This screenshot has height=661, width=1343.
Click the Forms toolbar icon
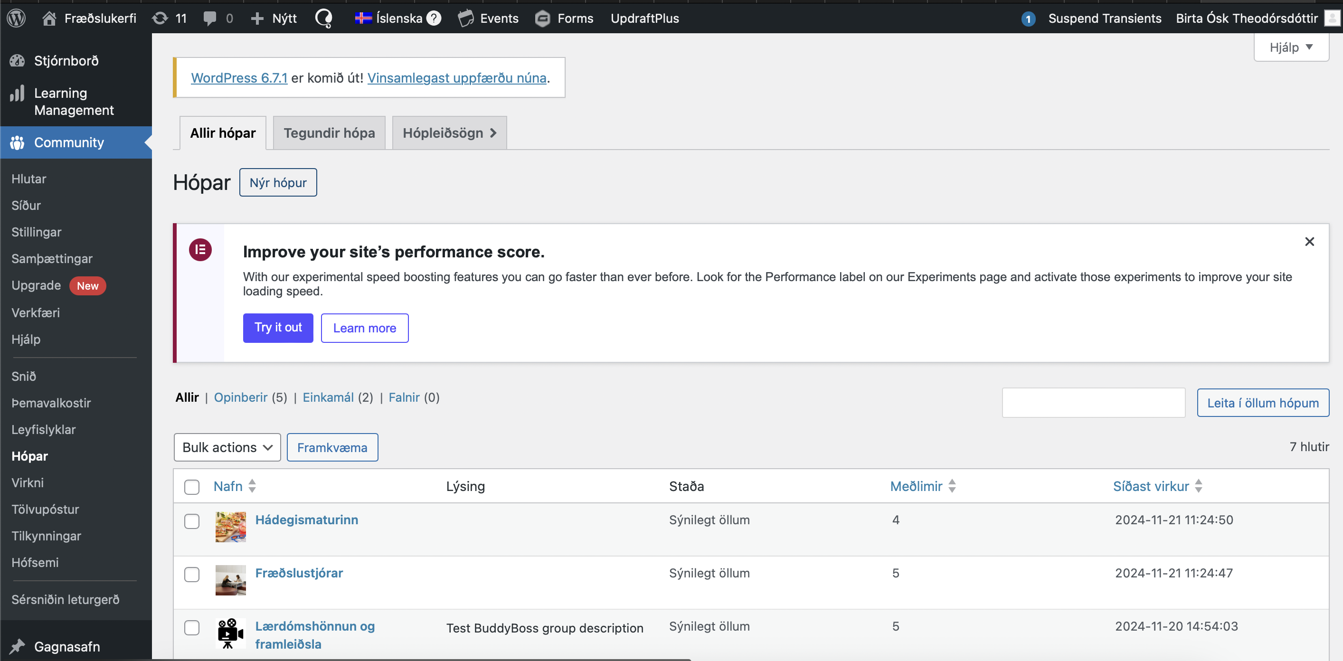tap(543, 18)
